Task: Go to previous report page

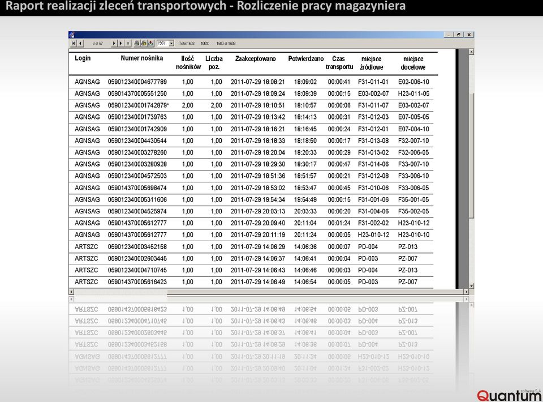Action: (x=80, y=44)
